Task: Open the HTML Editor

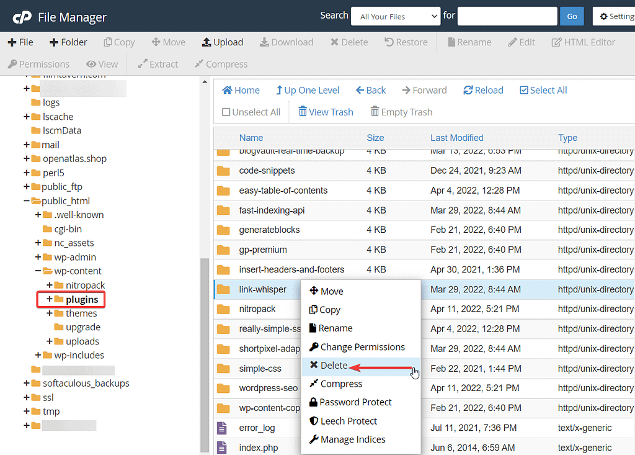Action: click(583, 42)
